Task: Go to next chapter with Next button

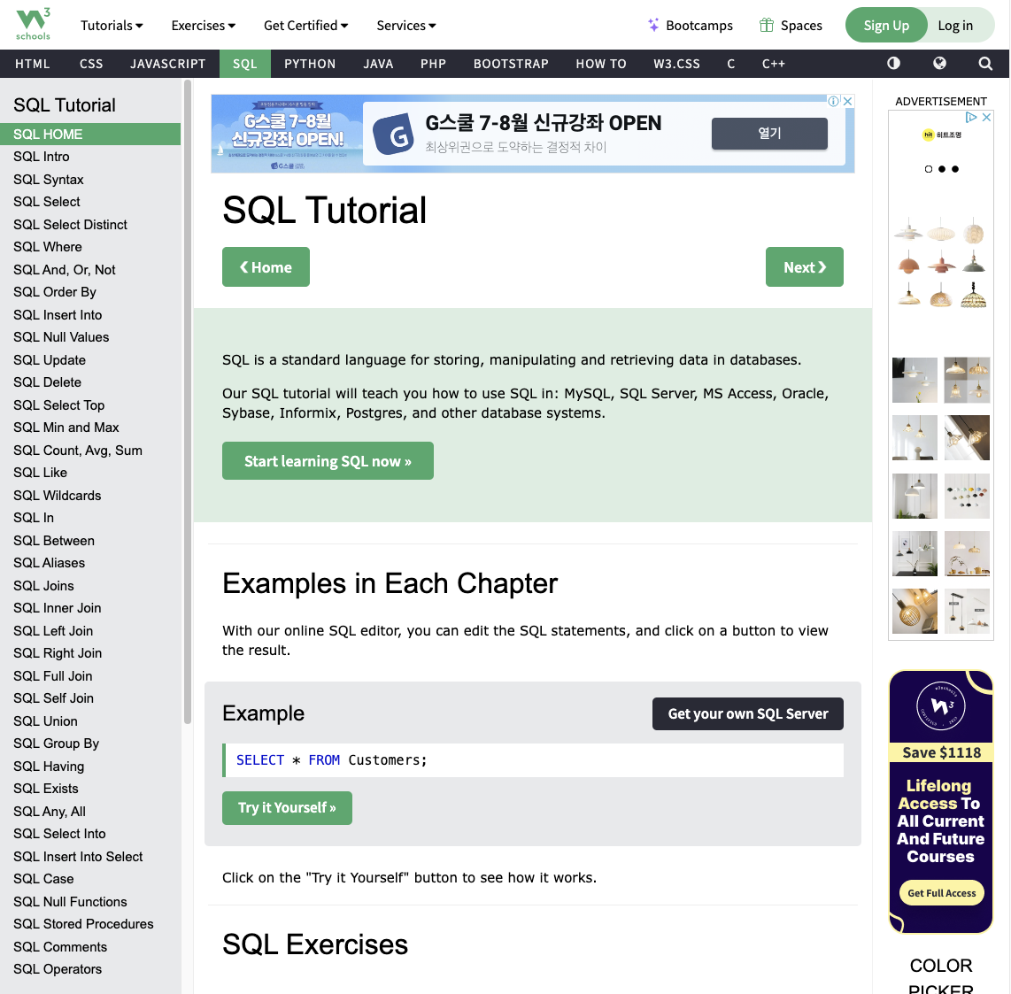Action: click(x=804, y=267)
